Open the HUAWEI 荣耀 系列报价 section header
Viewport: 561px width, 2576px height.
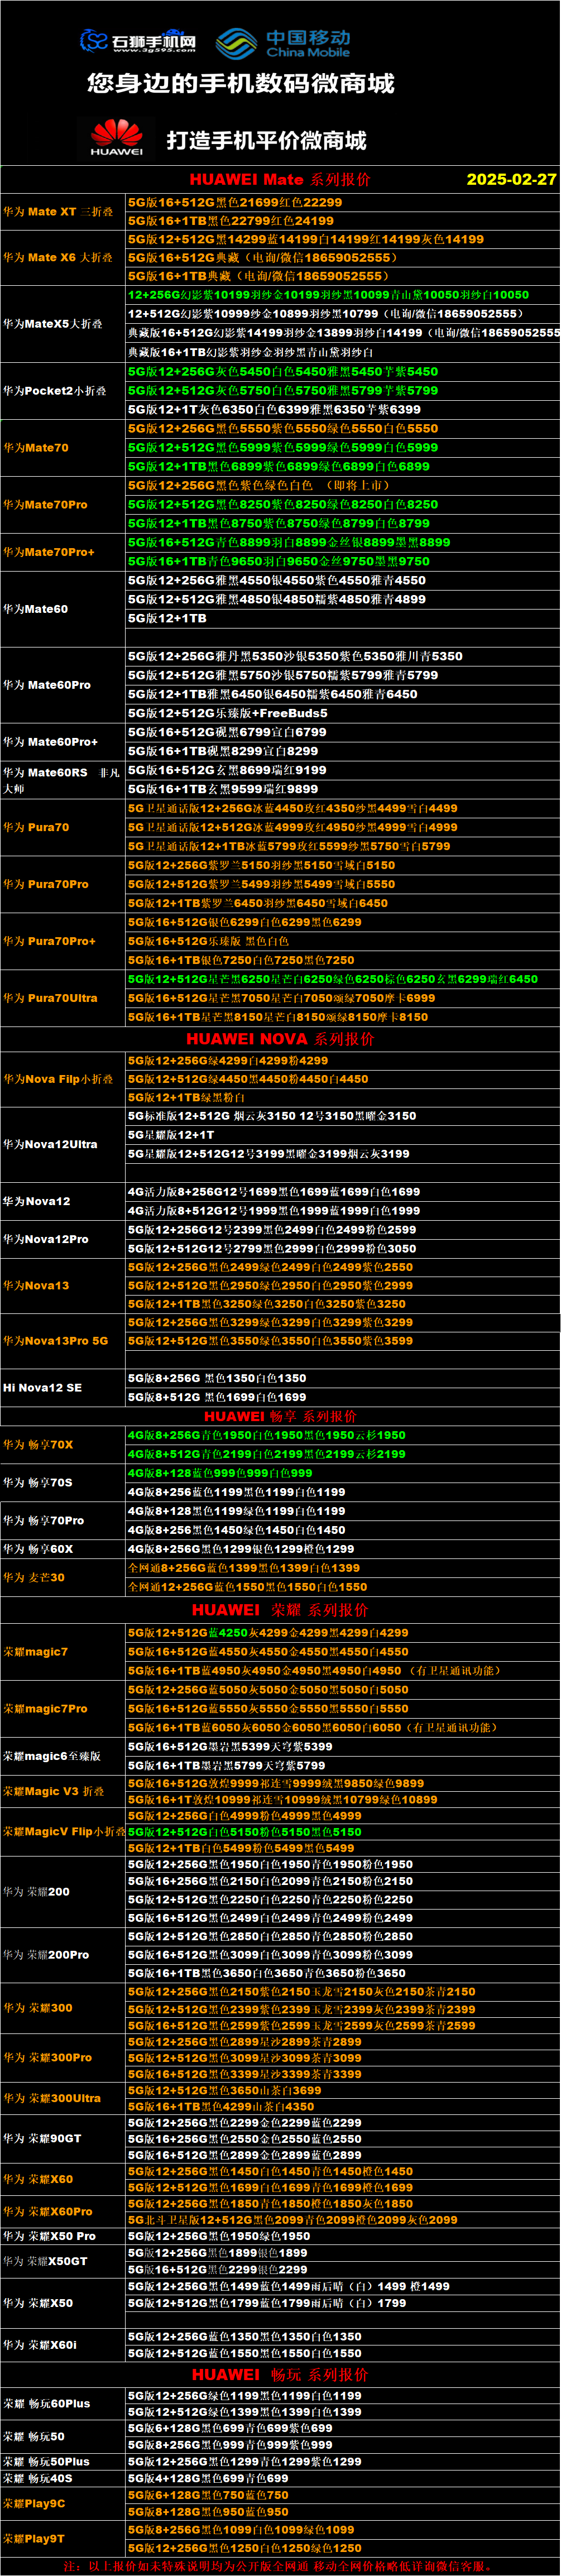point(279,1610)
